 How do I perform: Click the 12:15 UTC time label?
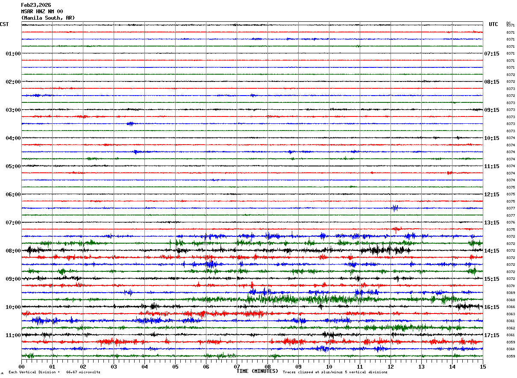[492, 195]
